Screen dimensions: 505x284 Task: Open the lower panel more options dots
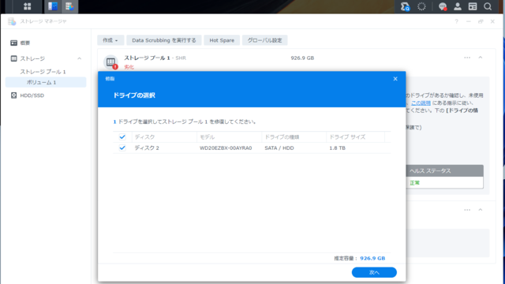tap(467, 210)
